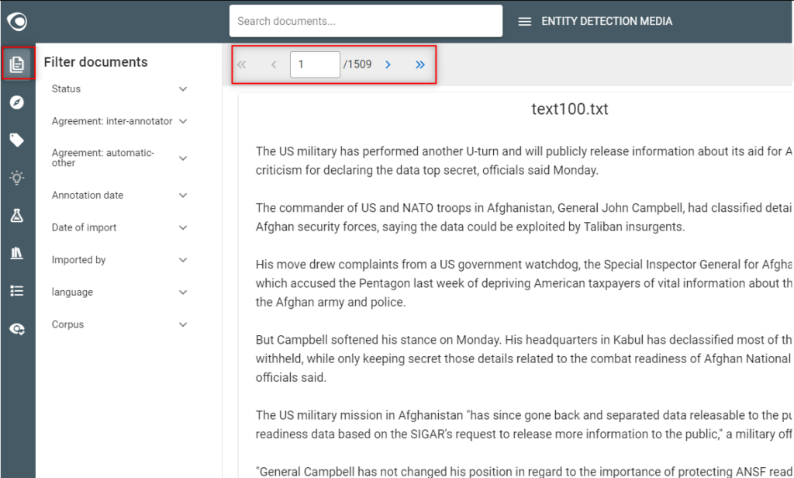Image resolution: width=794 pixels, height=478 pixels.
Task: Open the lightbulb suggestions sidebar icon
Action: pos(17,178)
